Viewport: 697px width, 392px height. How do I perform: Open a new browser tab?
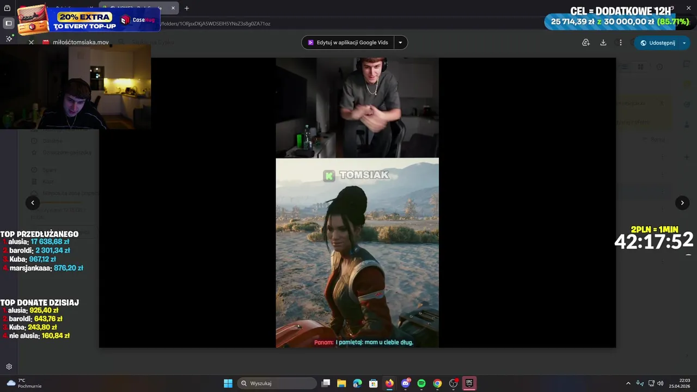tap(187, 8)
